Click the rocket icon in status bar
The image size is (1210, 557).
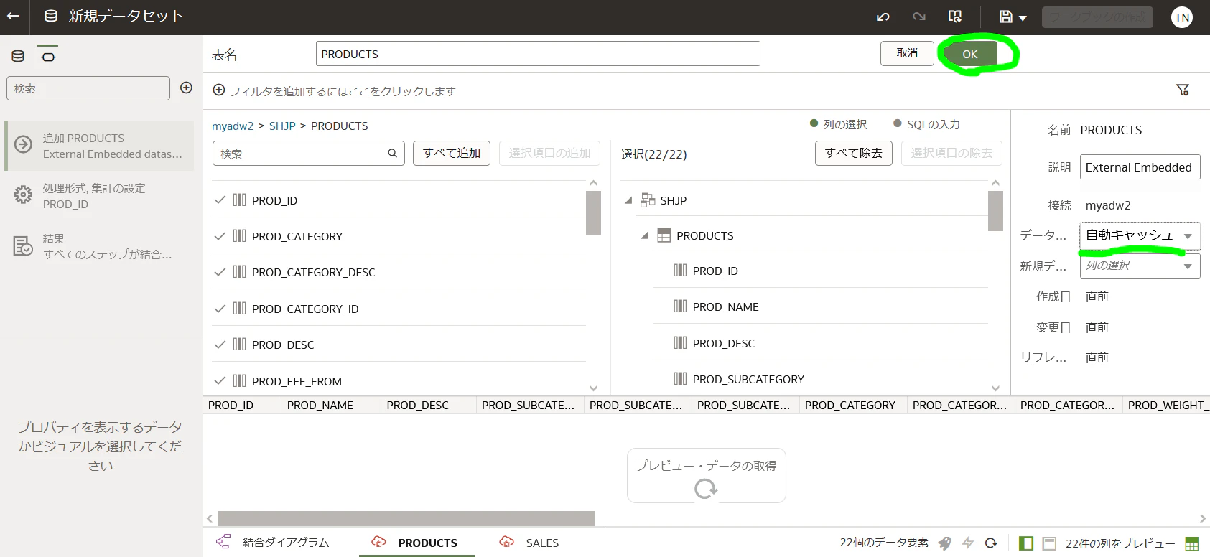945,543
